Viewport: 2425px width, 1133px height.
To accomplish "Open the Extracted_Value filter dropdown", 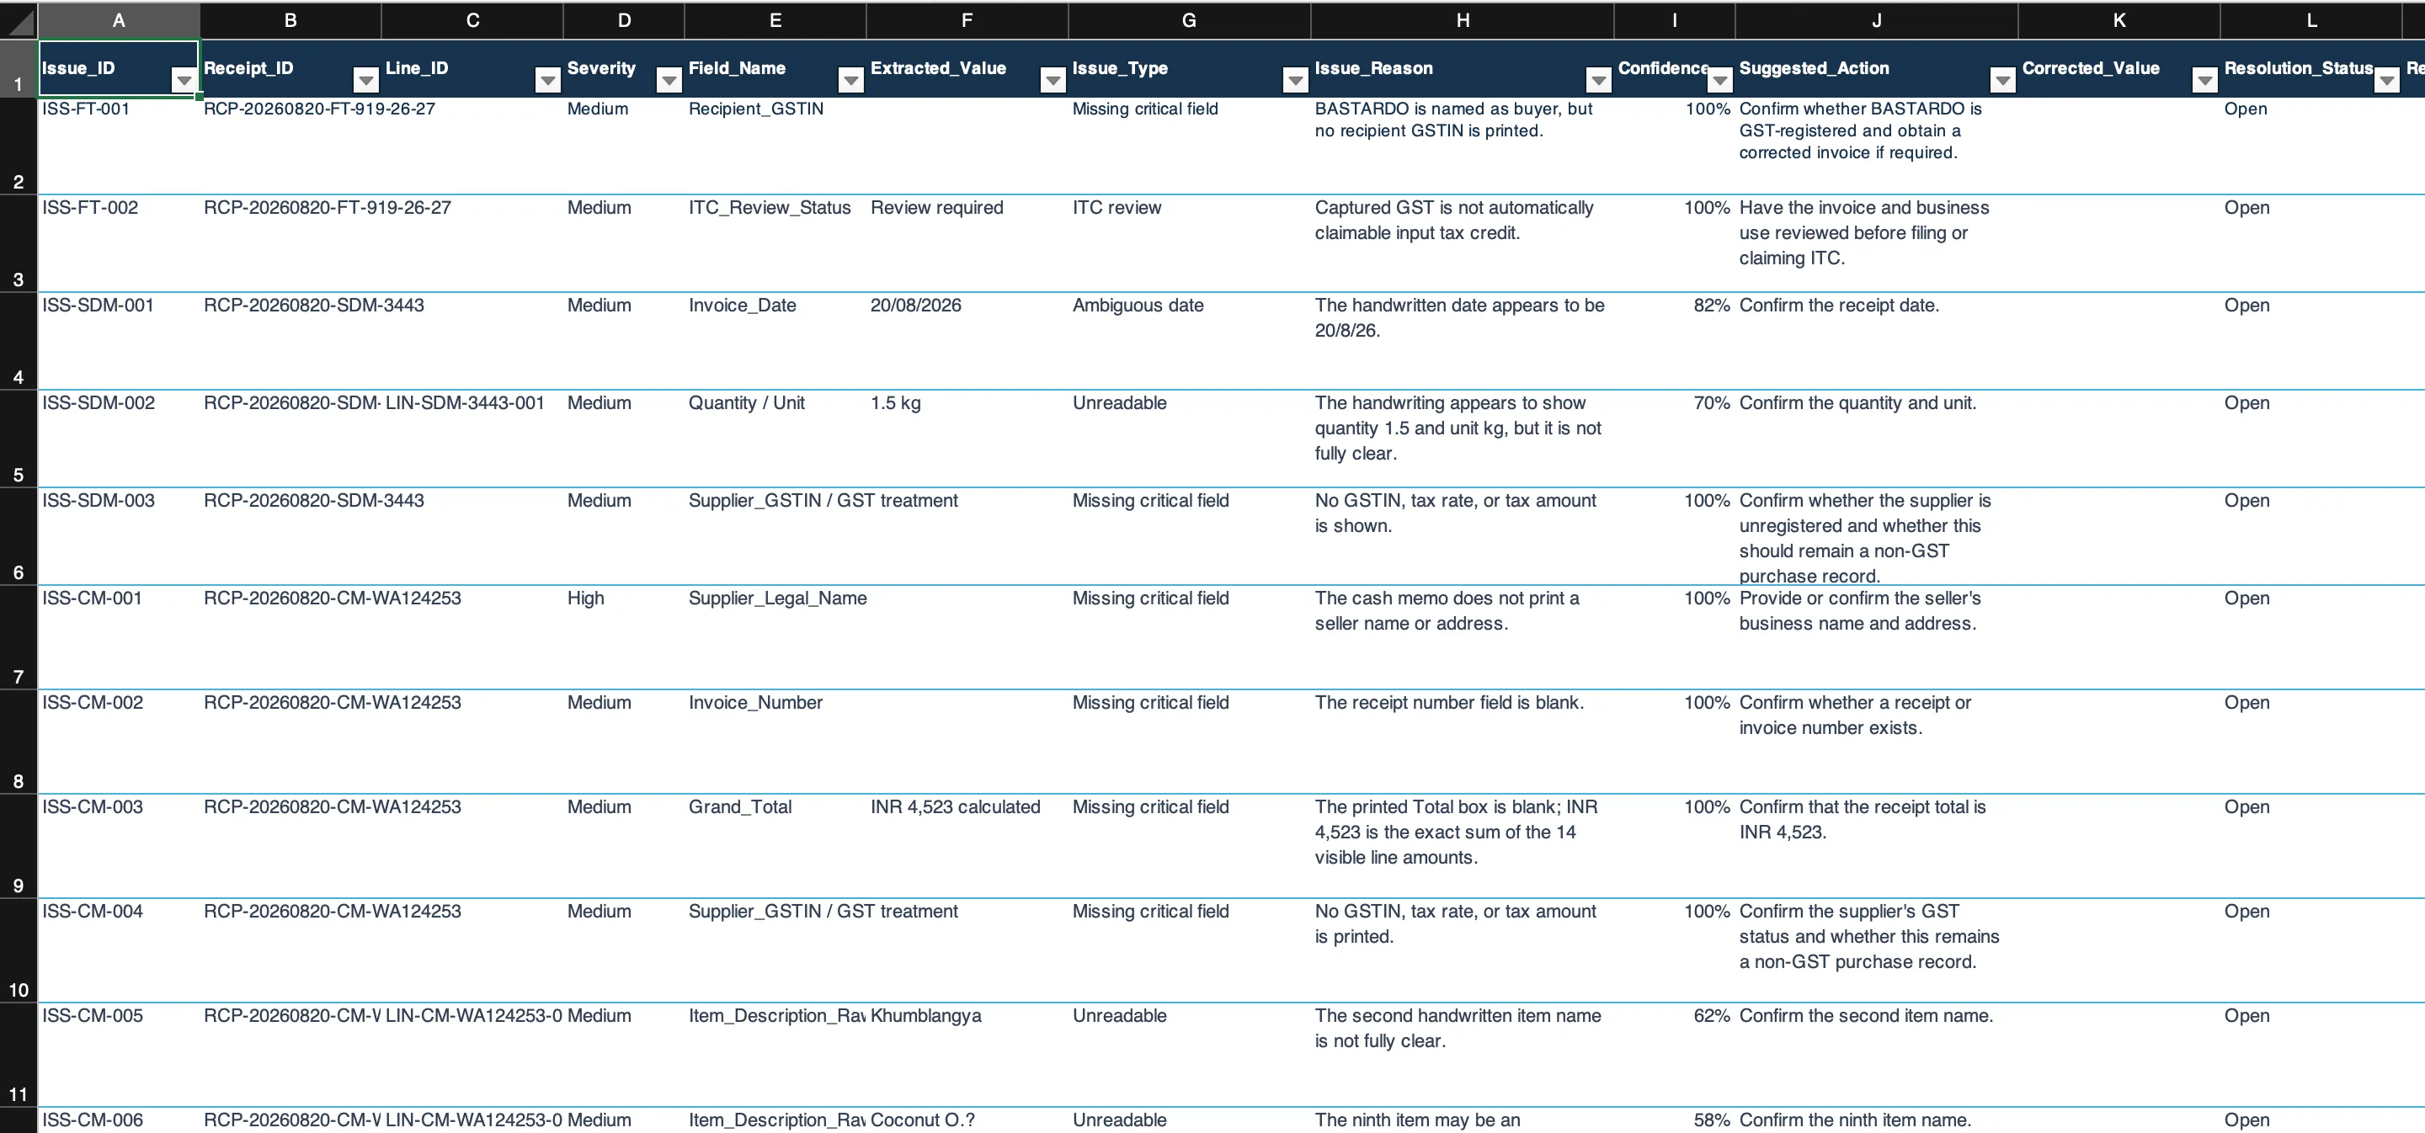I will [x=1053, y=81].
